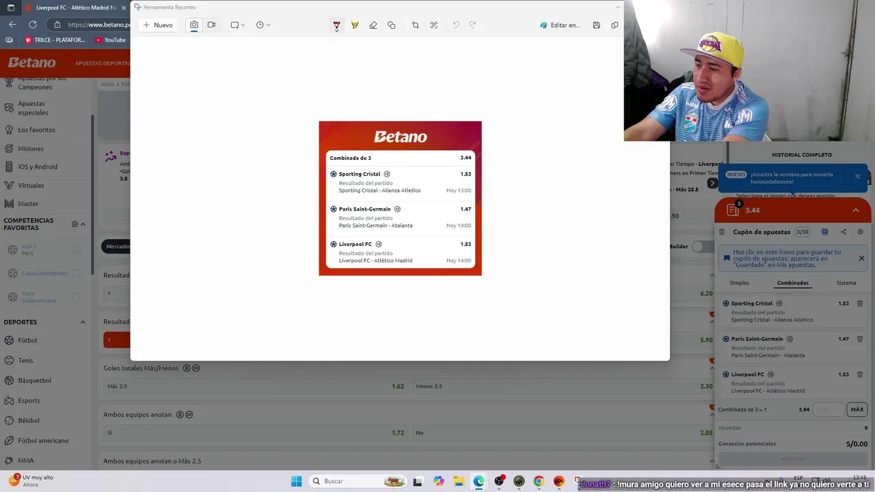Toggle Liga 1 Perú favorite checkbox
Image resolution: width=875 pixels, height=492 pixels.
(77, 249)
